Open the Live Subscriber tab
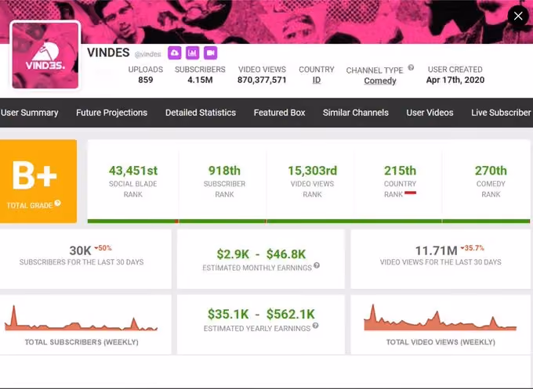 coord(501,113)
